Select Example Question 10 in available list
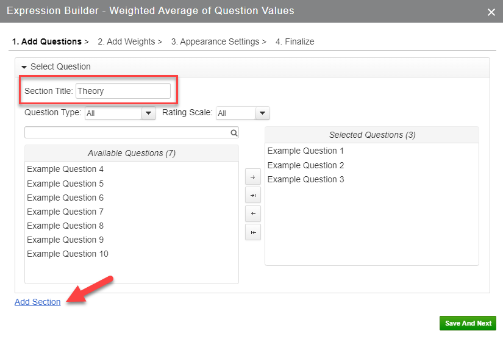The image size is (503, 339). click(x=68, y=254)
